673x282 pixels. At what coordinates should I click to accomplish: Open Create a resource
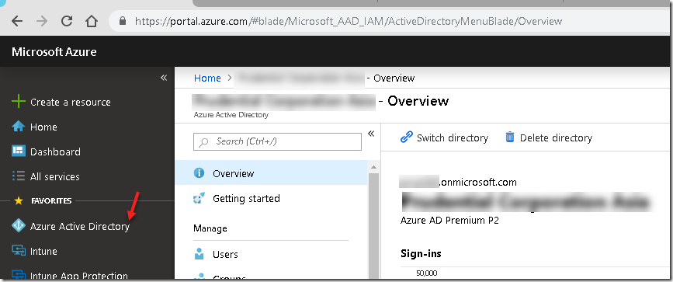71,103
